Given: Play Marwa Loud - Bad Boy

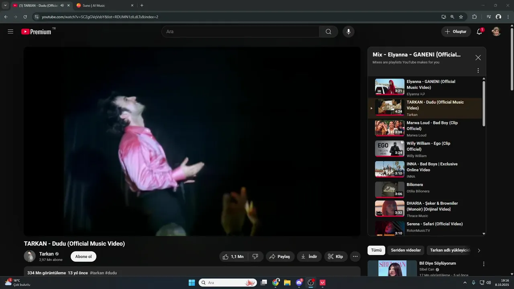Looking at the screenshot, I should (425, 129).
